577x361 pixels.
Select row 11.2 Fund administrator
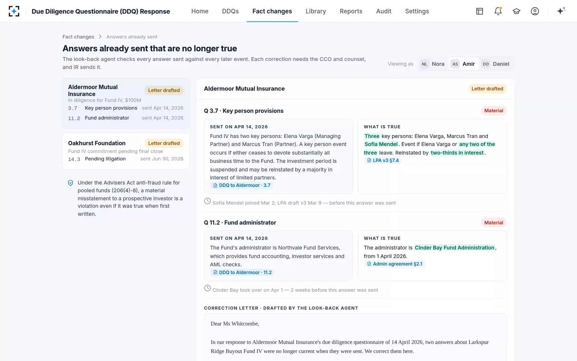pyautogui.click(x=126, y=118)
